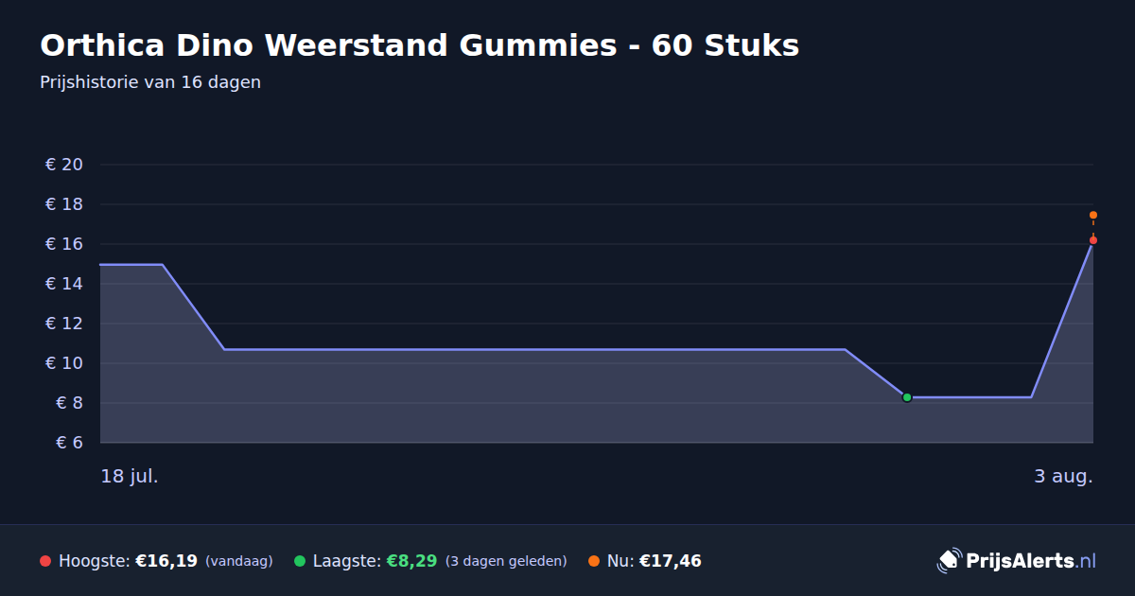This screenshot has width=1135, height=596.
Task: Click the product title Orthica Dino Weerstand Gummies
Action: coord(419,45)
